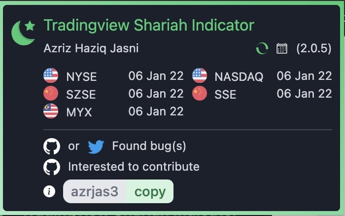The image size is (345, 216).
Task: Click the Interested to contribute text
Action: click(x=134, y=167)
